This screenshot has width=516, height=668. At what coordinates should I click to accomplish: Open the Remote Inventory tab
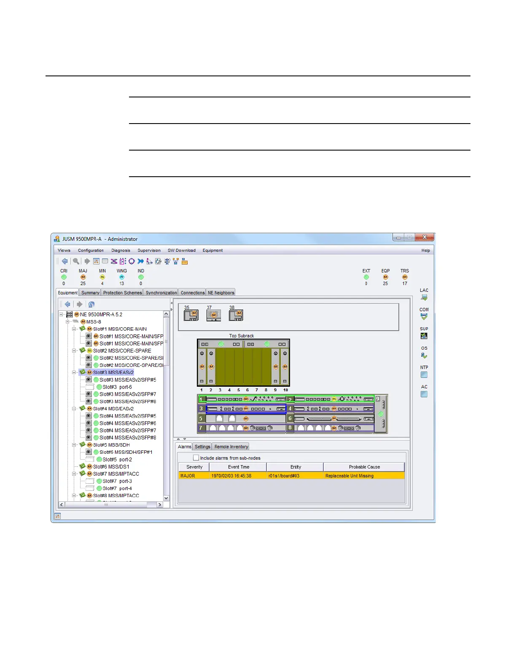point(231,447)
